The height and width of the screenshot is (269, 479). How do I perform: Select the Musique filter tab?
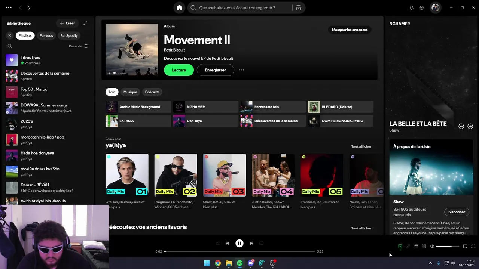[130, 92]
